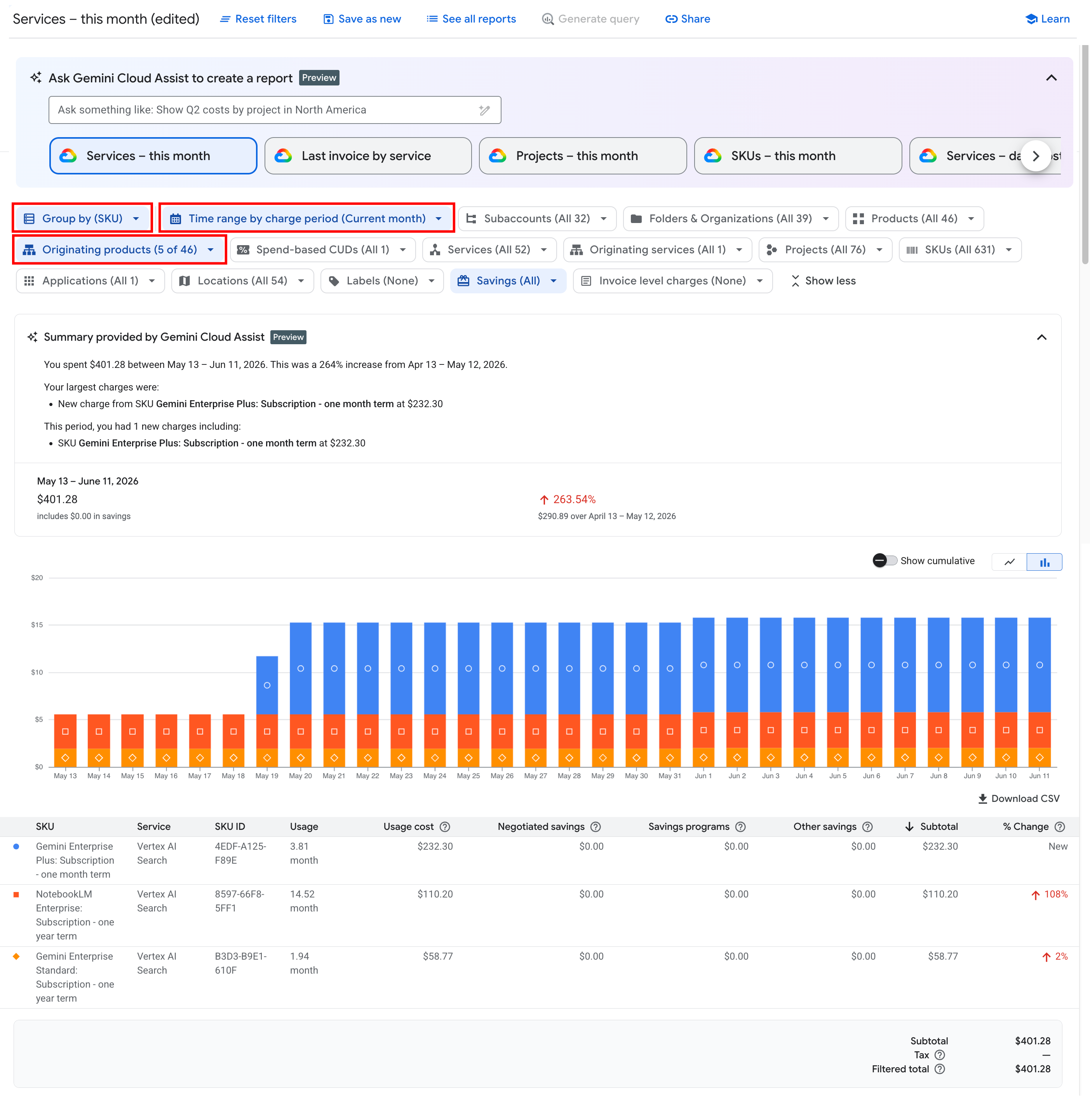
Task: Click the Jun 11 blue bar segment
Action: click(1039, 664)
